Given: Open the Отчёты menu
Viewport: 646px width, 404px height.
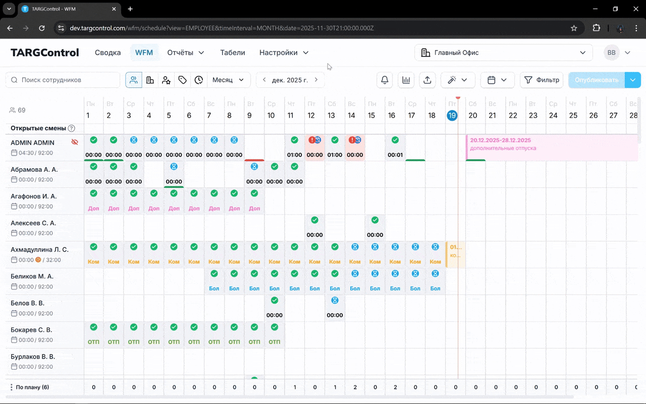Looking at the screenshot, I should click(185, 53).
